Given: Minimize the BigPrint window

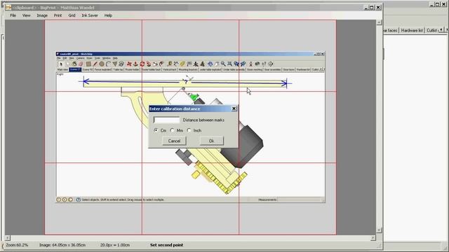Looking at the screenshot, I should click(366, 8).
